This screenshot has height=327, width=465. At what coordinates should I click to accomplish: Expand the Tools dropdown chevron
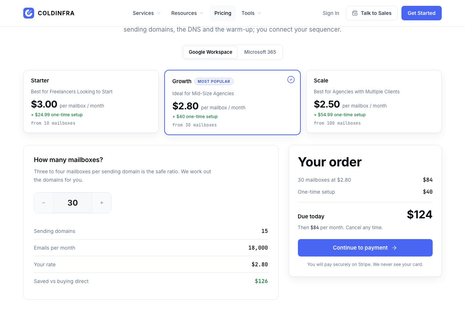point(259,13)
